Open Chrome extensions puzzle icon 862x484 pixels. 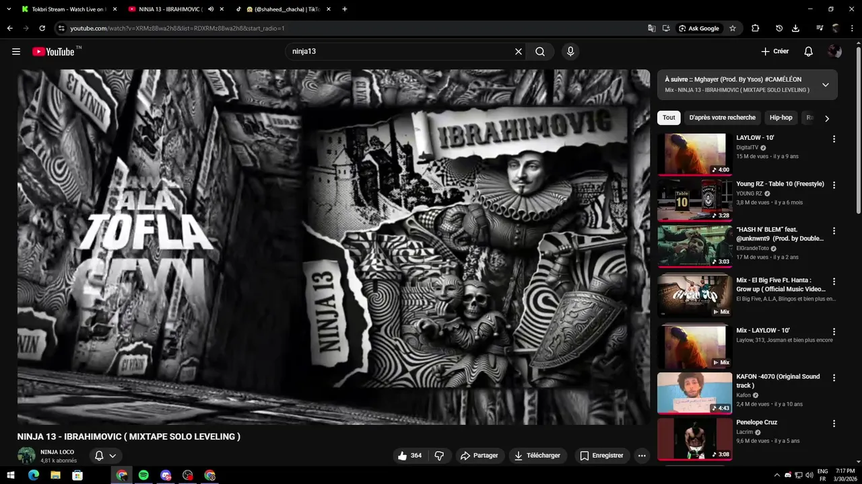click(x=755, y=28)
